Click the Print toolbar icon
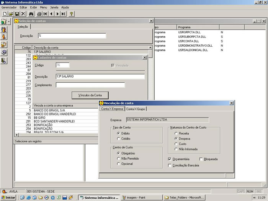The image size is (268, 201). (x=39, y=14)
